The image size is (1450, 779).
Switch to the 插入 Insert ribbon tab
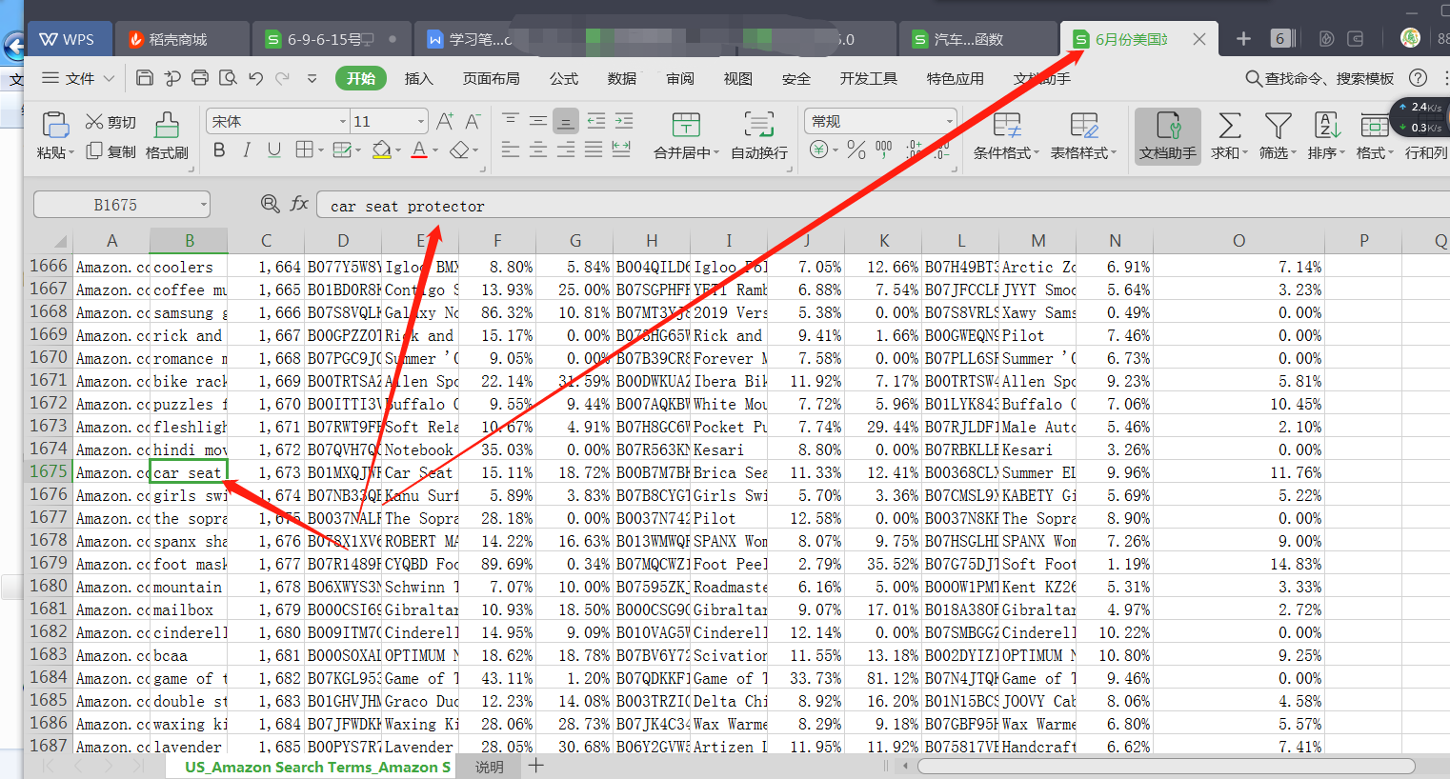click(x=419, y=78)
